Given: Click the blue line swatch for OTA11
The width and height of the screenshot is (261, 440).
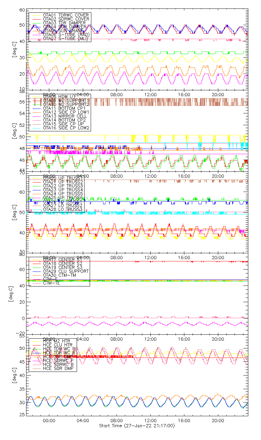Looking at the screenshot, I should (x=36, y=108).
